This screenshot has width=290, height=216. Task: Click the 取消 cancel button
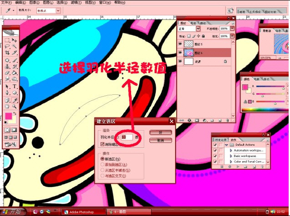tap(161, 140)
